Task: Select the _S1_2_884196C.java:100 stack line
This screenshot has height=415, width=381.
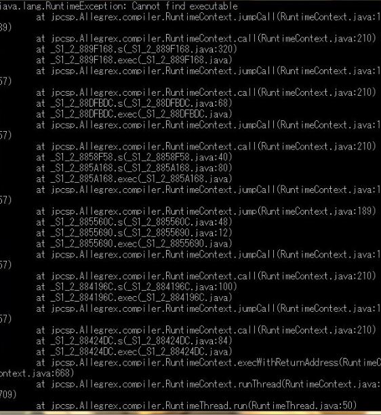Action: click(x=136, y=287)
